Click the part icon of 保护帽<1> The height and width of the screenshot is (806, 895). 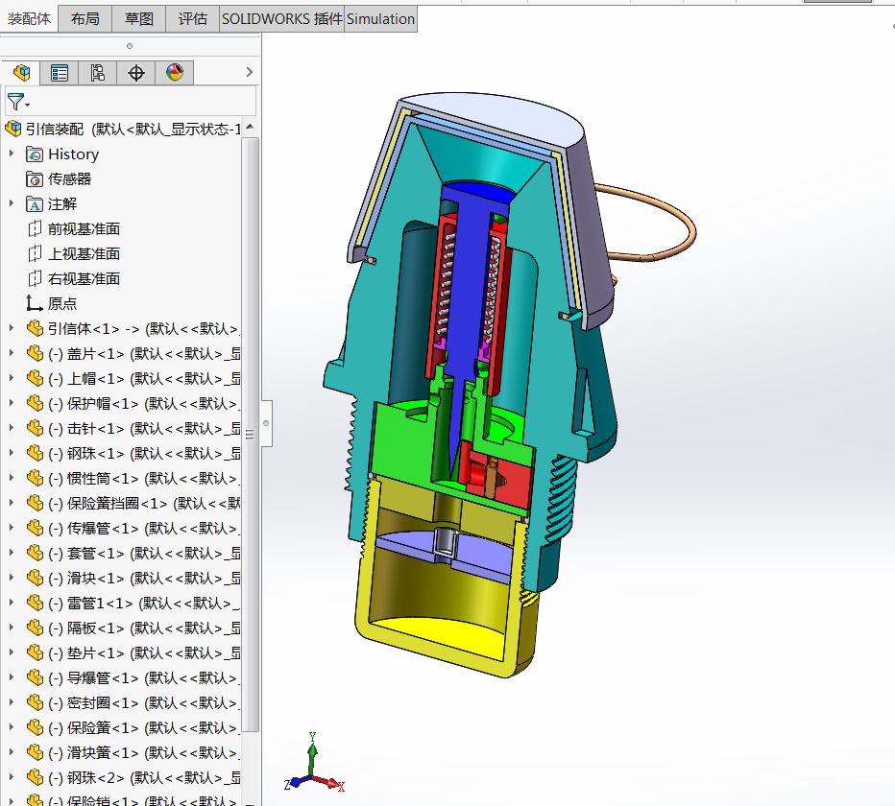(35, 403)
